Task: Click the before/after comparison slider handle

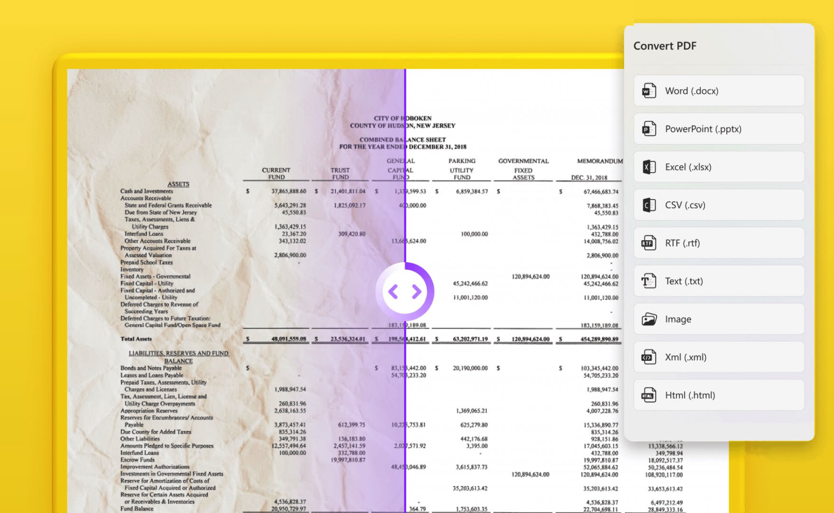Action: click(405, 292)
